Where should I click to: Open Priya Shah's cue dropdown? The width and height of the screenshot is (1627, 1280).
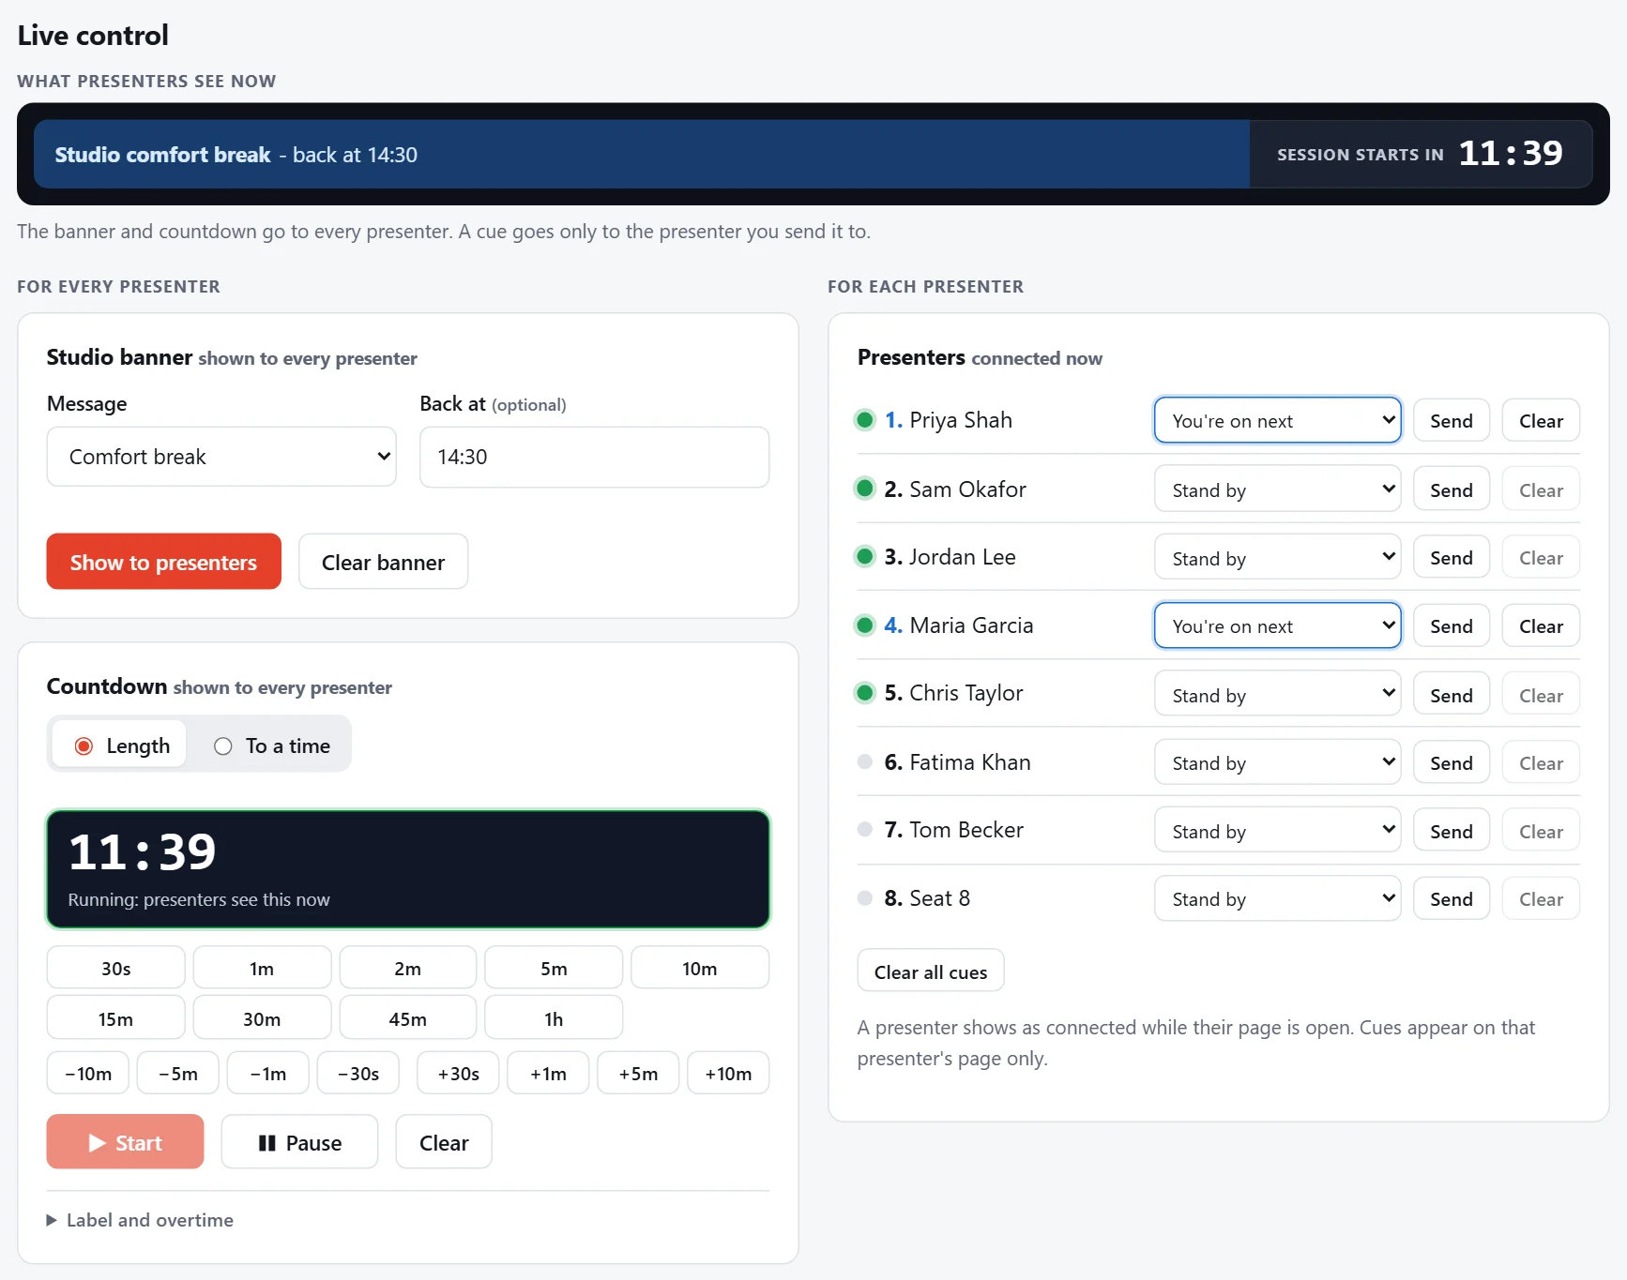[1277, 420]
